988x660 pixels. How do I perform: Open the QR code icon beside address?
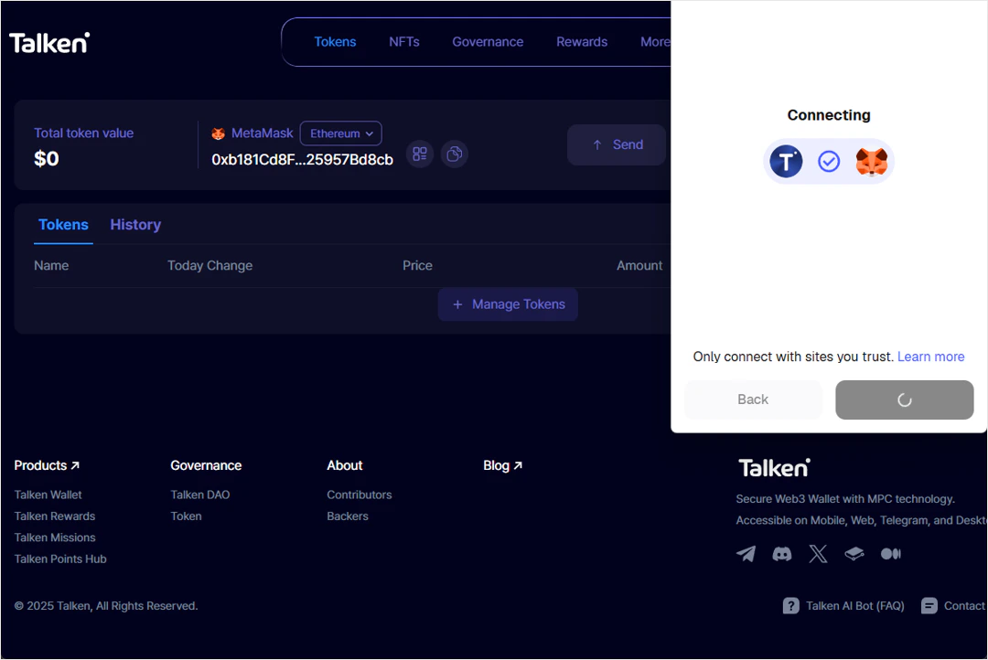pos(420,154)
